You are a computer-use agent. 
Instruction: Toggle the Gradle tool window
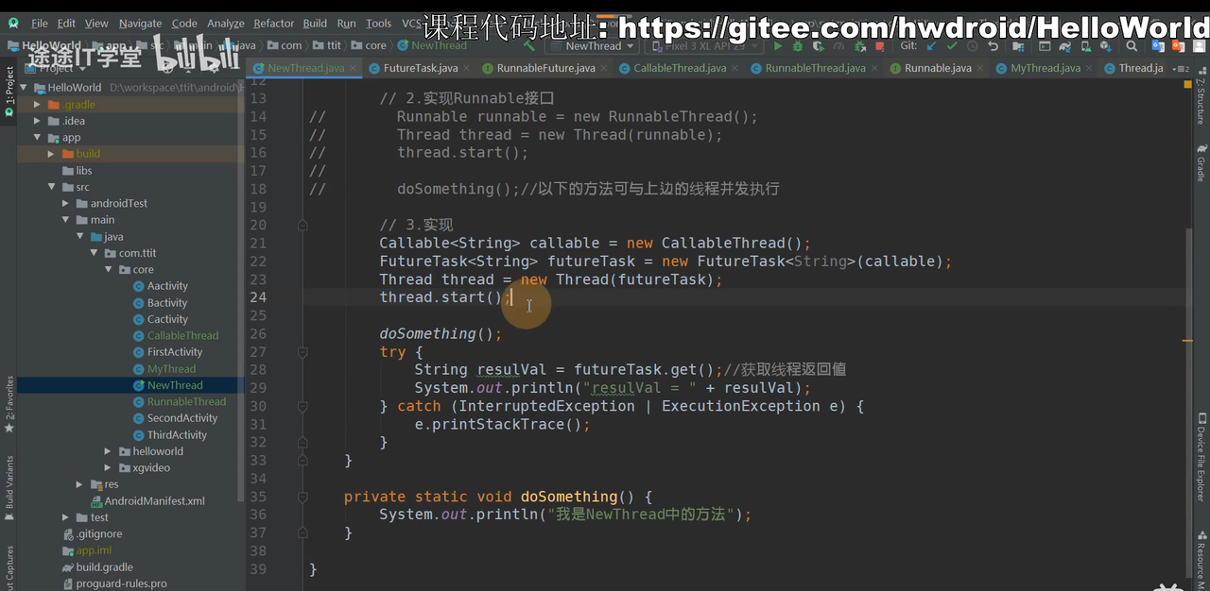point(1201,161)
